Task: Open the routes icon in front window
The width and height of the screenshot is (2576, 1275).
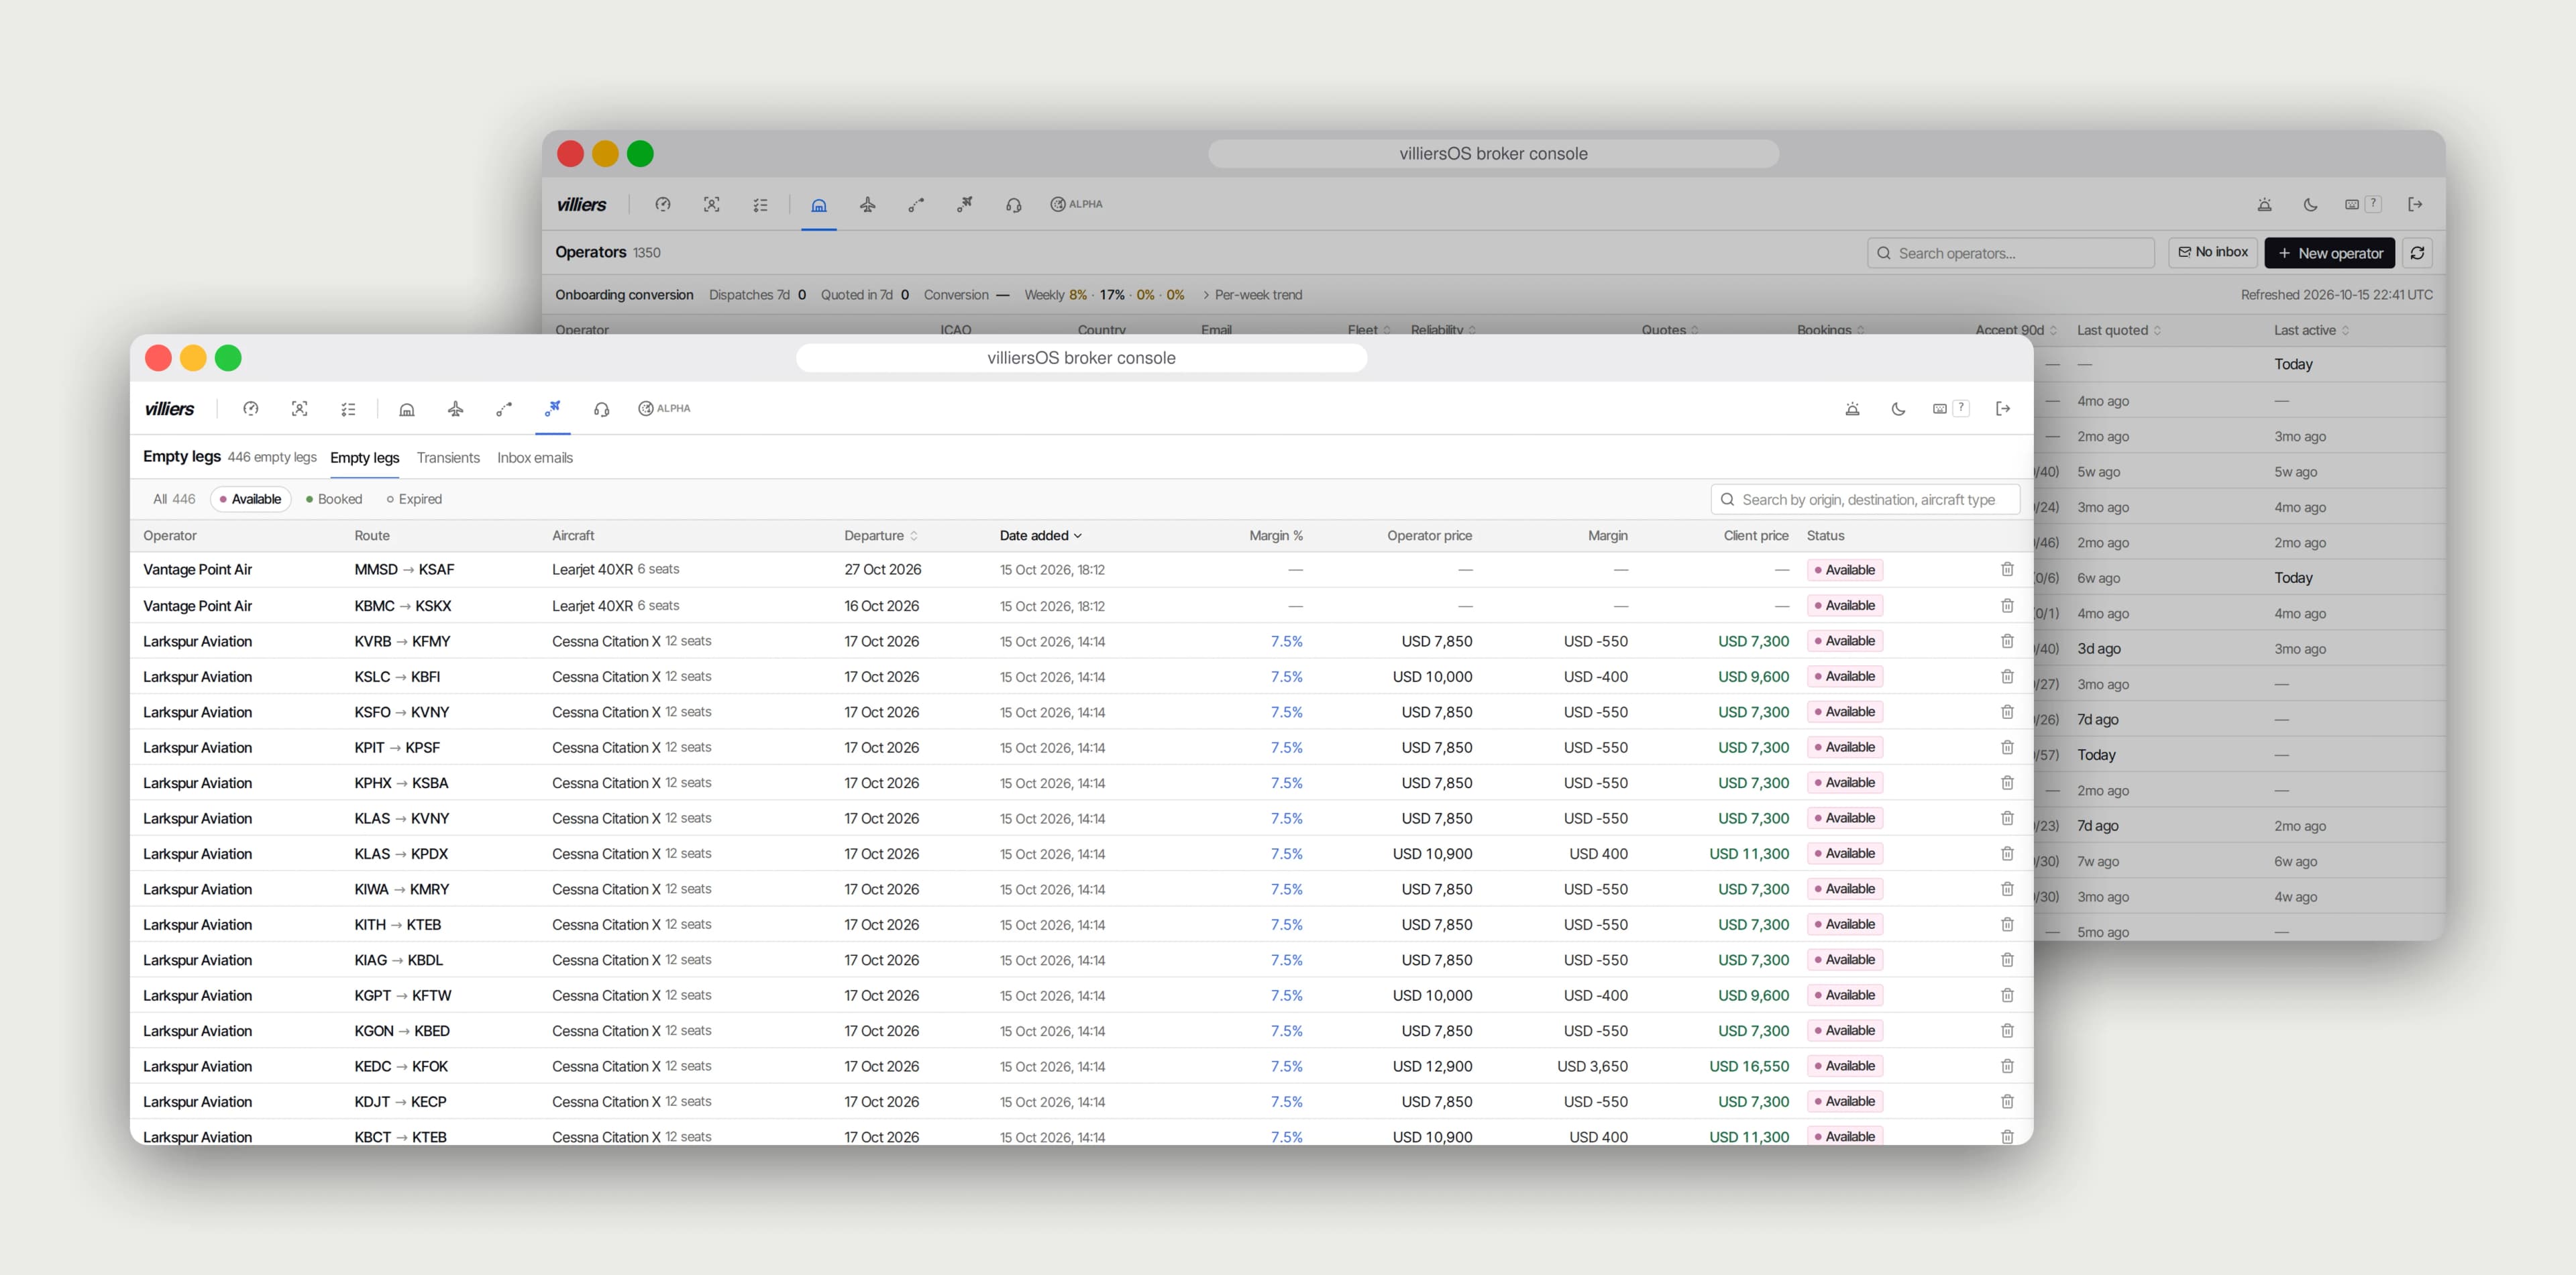Action: 504,408
